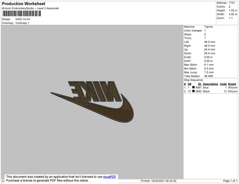Click the mirrored NIKE embroidery design preview

(x=92, y=102)
